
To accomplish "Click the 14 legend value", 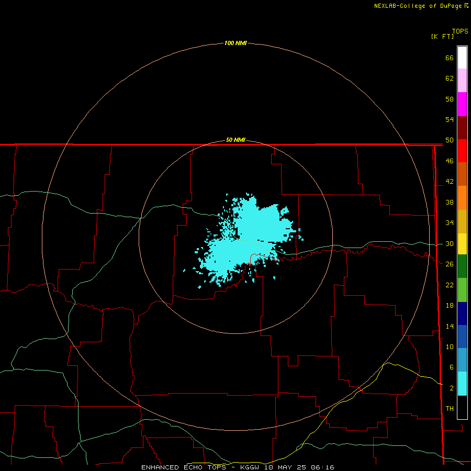I will coord(450,326).
